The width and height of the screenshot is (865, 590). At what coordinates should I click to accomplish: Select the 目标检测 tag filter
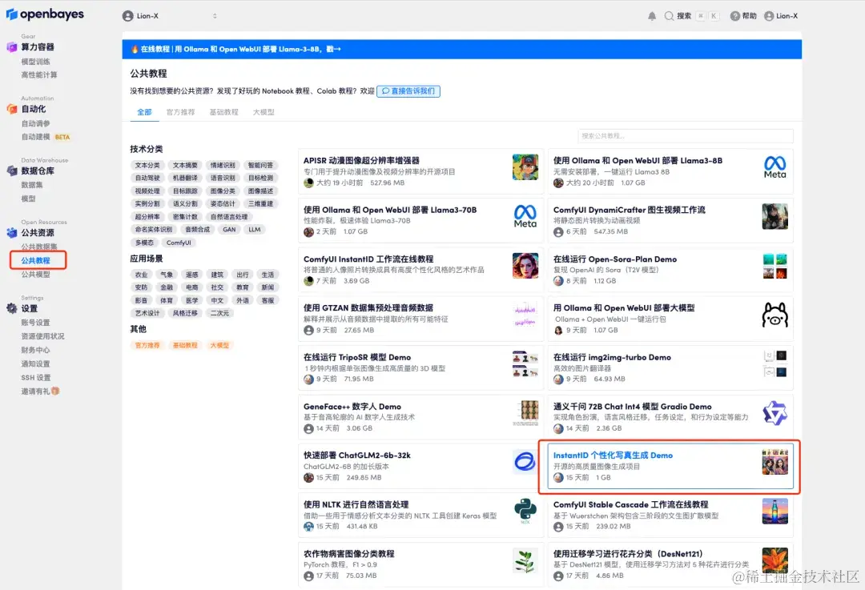(260, 178)
